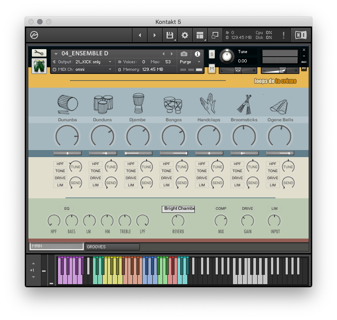
Task: Toggle HPF for Handclaps channel
Action: pyautogui.click(x=202, y=164)
